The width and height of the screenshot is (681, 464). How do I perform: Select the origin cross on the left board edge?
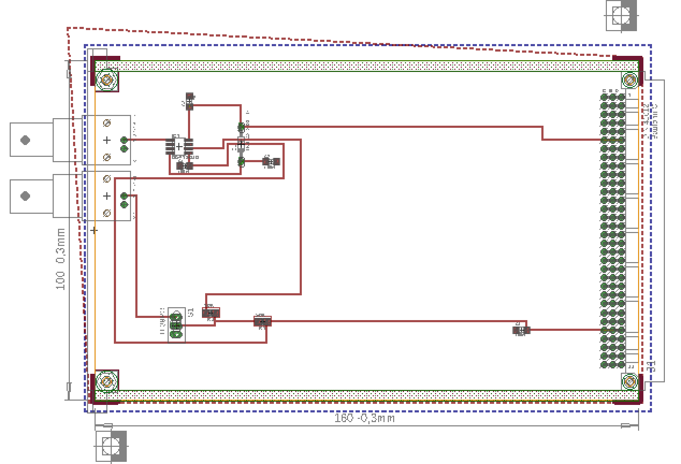click(94, 230)
